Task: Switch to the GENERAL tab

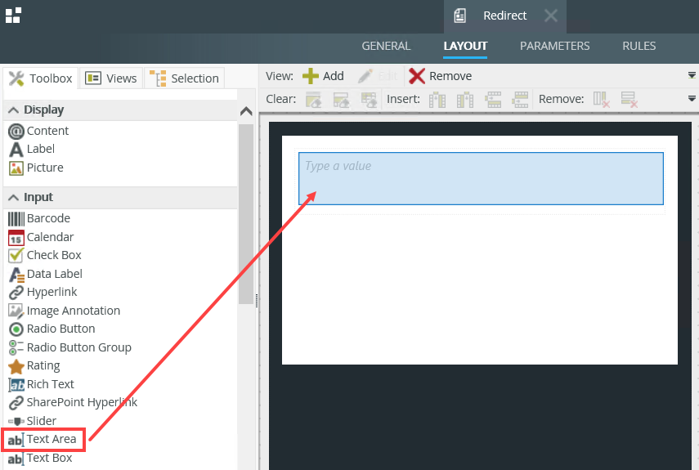Action: [x=386, y=46]
